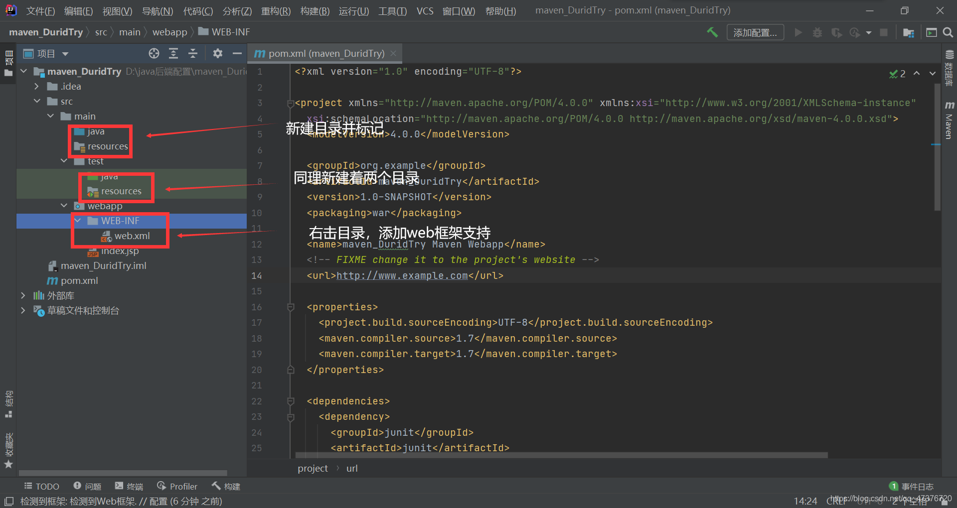The image size is (957, 508).
Task: Hide the project panel with minus icon
Action: click(237, 53)
